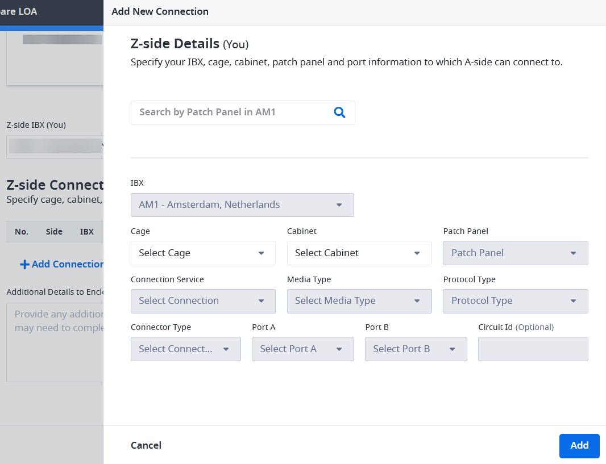
Task: Click the Circuit Id optional field
Action: click(533, 349)
